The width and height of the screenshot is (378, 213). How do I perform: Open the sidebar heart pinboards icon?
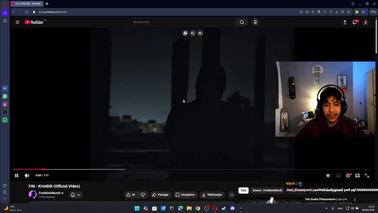click(x=5, y=186)
